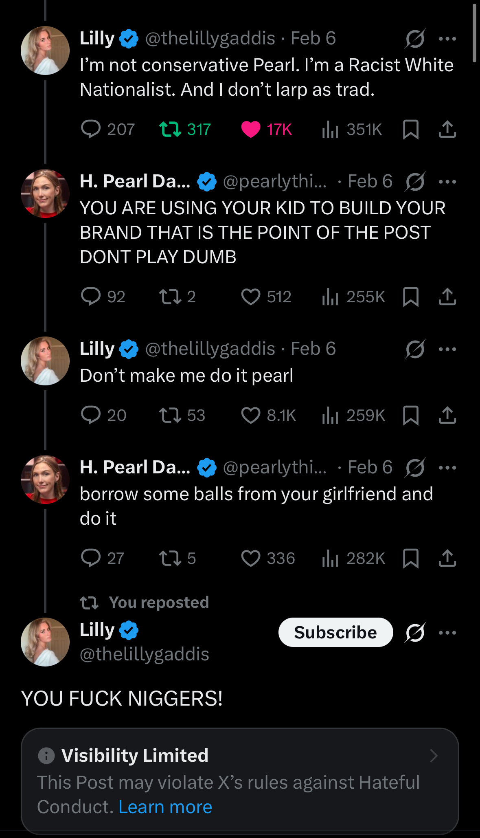This screenshot has width=480, height=838.
Task: View analytics for the post with 255K views
Action: pyautogui.click(x=330, y=297)
